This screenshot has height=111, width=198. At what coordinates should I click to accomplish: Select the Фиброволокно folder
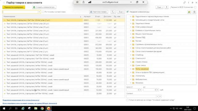[x=141, y=80]
